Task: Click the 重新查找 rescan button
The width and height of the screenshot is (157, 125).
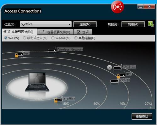Action: point(142,117)
